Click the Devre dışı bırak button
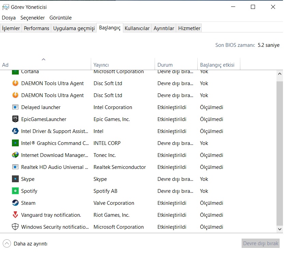 (x=260, y=243)
